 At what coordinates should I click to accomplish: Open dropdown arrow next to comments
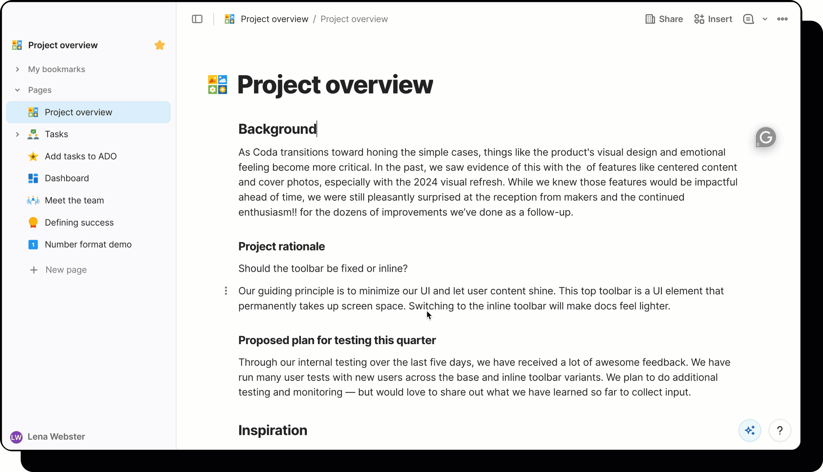[x=765, y=19]
